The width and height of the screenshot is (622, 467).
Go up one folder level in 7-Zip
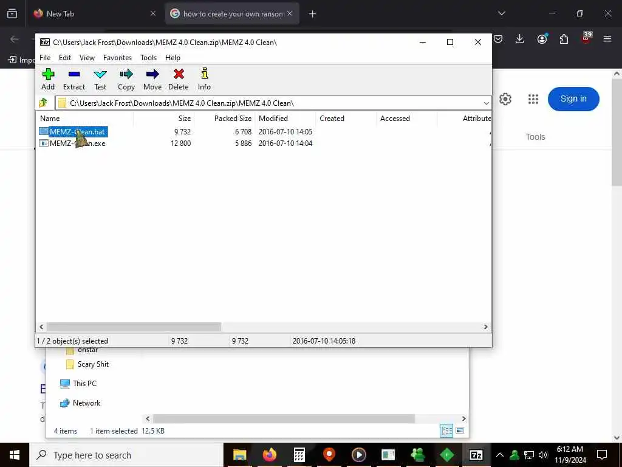(x=43, y=103)
